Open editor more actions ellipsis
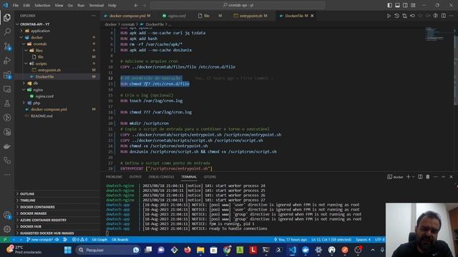 (452, 16)
